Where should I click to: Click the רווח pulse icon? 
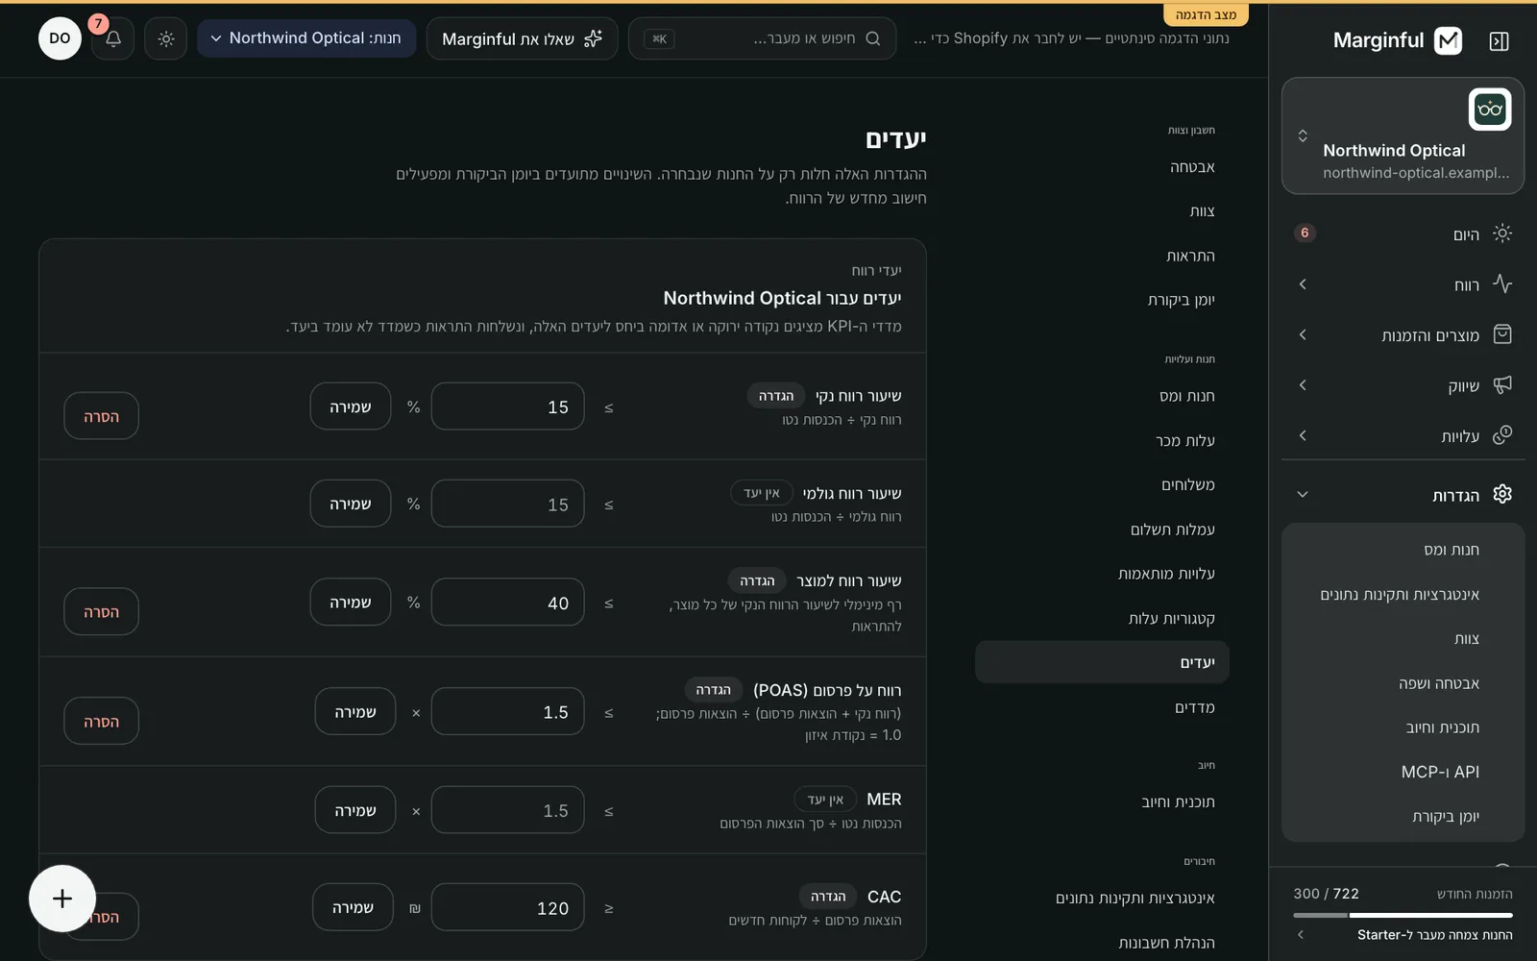pyautogui.click(x=1502, y=283)
